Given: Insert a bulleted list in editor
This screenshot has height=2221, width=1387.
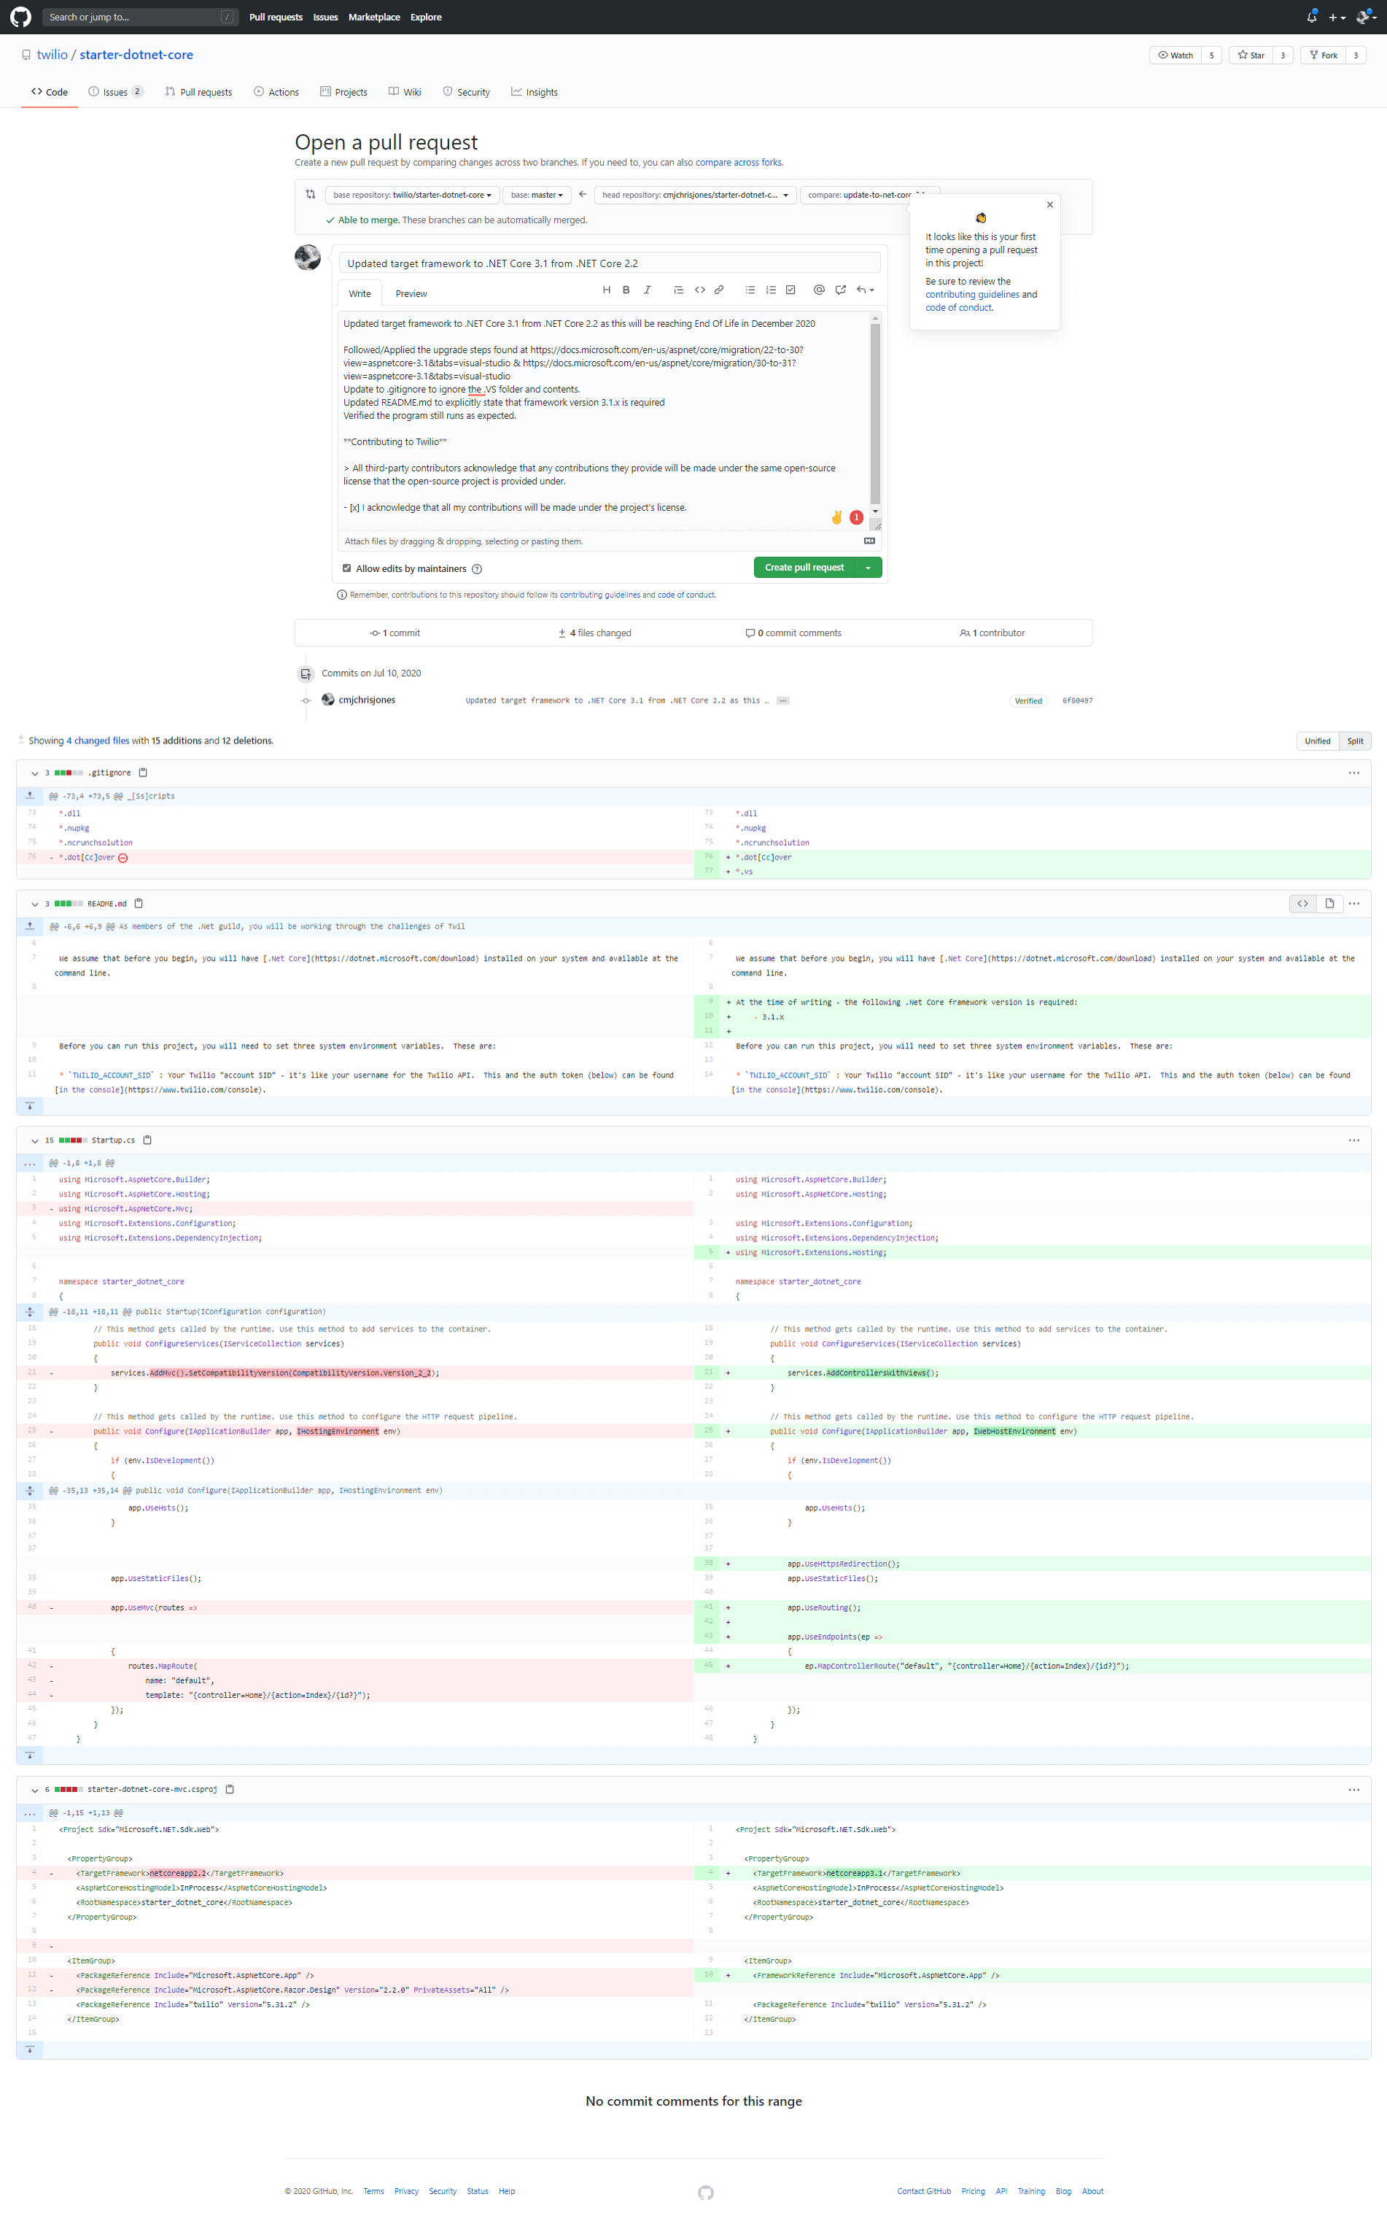Looking at the screenshot, I should pyautogui.click(x=750, y=290).
